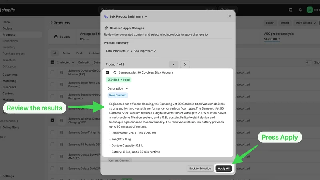Expand Sales channels section in sidebar

point(9,121)
